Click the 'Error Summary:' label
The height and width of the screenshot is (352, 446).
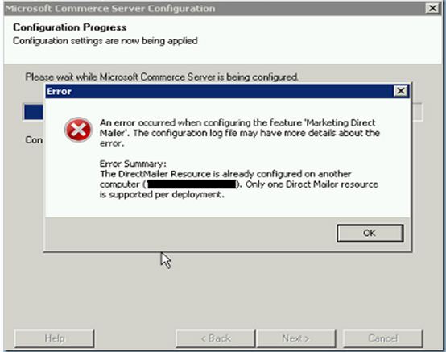click(133, 164)
